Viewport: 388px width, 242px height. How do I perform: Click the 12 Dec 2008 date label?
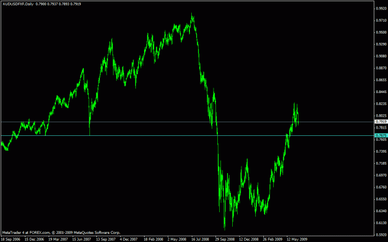(249, 240)
